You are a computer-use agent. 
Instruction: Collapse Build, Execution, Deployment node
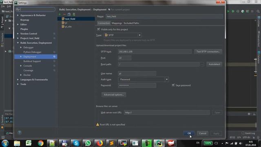tap(18, 43)
